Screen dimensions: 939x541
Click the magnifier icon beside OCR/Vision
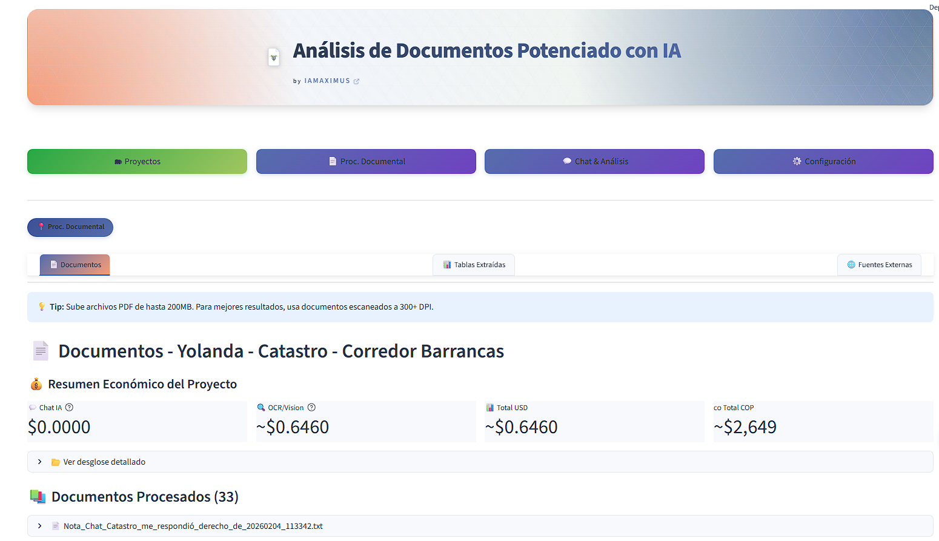[x=261, y=407]
